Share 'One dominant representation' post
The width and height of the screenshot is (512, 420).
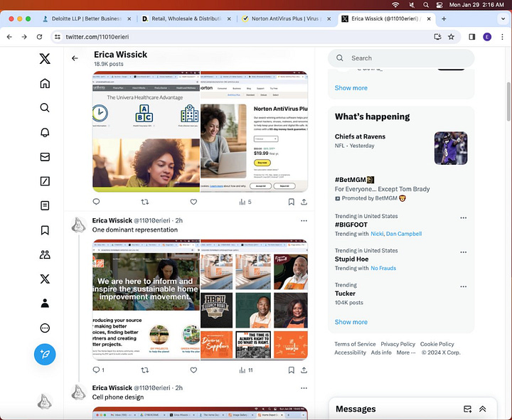[304, 370]
